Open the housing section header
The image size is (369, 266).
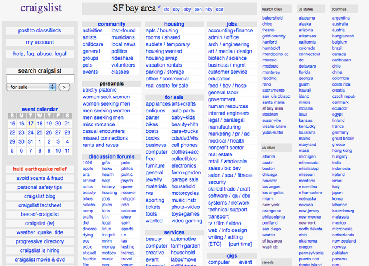coord(174,24)
